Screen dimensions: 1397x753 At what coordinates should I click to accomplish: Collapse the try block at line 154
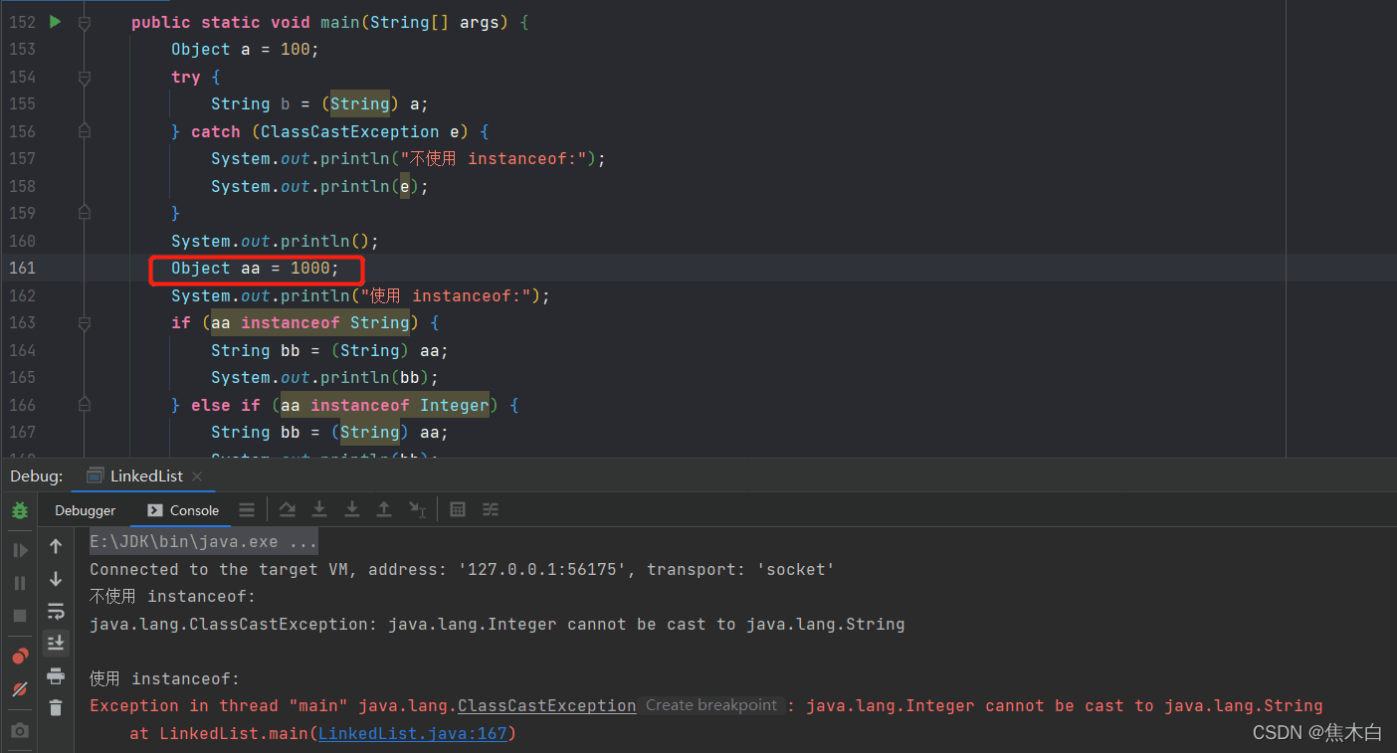84,77
